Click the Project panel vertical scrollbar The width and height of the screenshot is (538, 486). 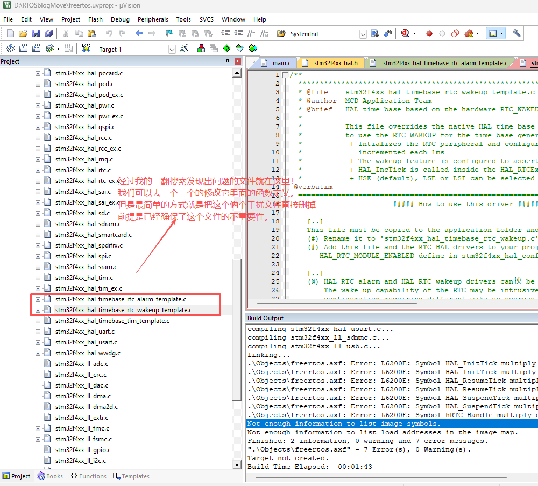(237, 328)
